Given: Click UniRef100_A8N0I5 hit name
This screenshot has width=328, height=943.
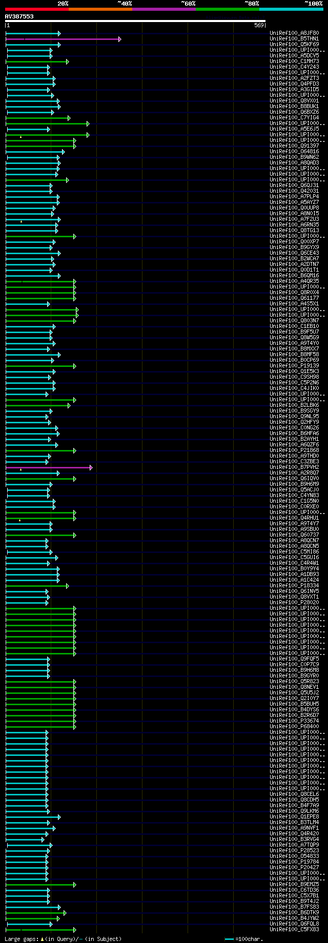Looking at the screenshot, I should [x=294, y=214].
